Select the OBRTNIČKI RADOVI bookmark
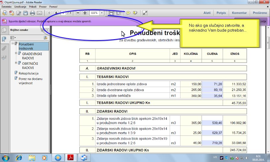270x162 pixels. coord(30,66)
